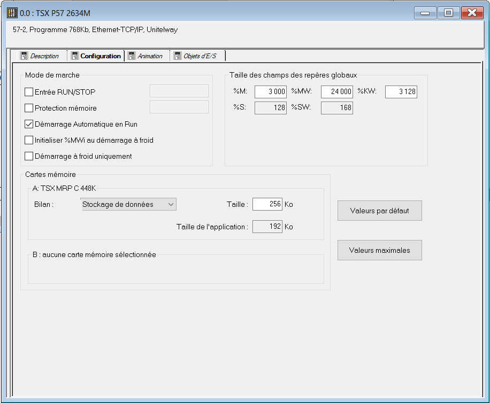Check Démarrage à froid uniquement option
490x403 pixels.
point(29,156)
